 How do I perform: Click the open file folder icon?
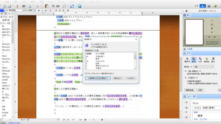click(x=5, y=6)
